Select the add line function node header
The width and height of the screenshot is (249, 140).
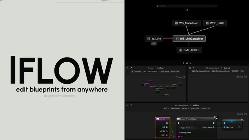pyautogui.click(x=163, y=119)
